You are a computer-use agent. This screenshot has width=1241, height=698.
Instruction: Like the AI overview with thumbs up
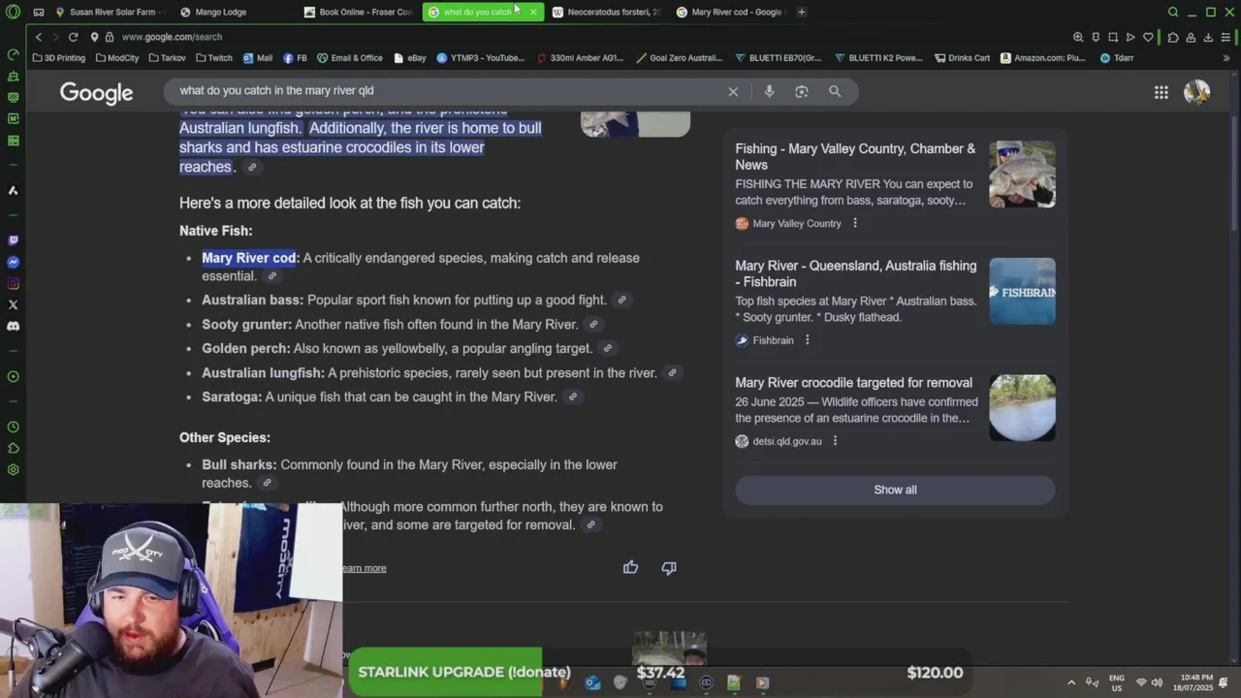pyautogui.click(x=630, y=567)
